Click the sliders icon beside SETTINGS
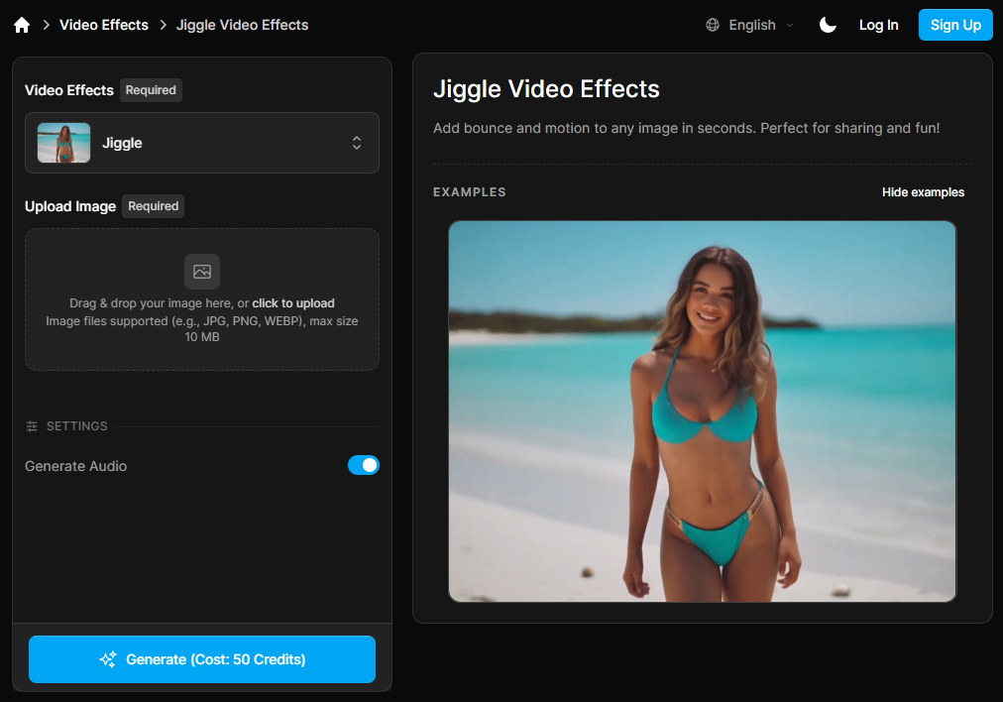Viewport: 1003px width, 702px height. coord(32,426)
